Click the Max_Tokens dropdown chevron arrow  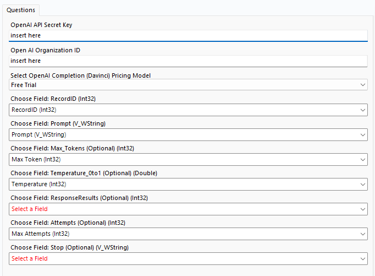coord(362,159)
